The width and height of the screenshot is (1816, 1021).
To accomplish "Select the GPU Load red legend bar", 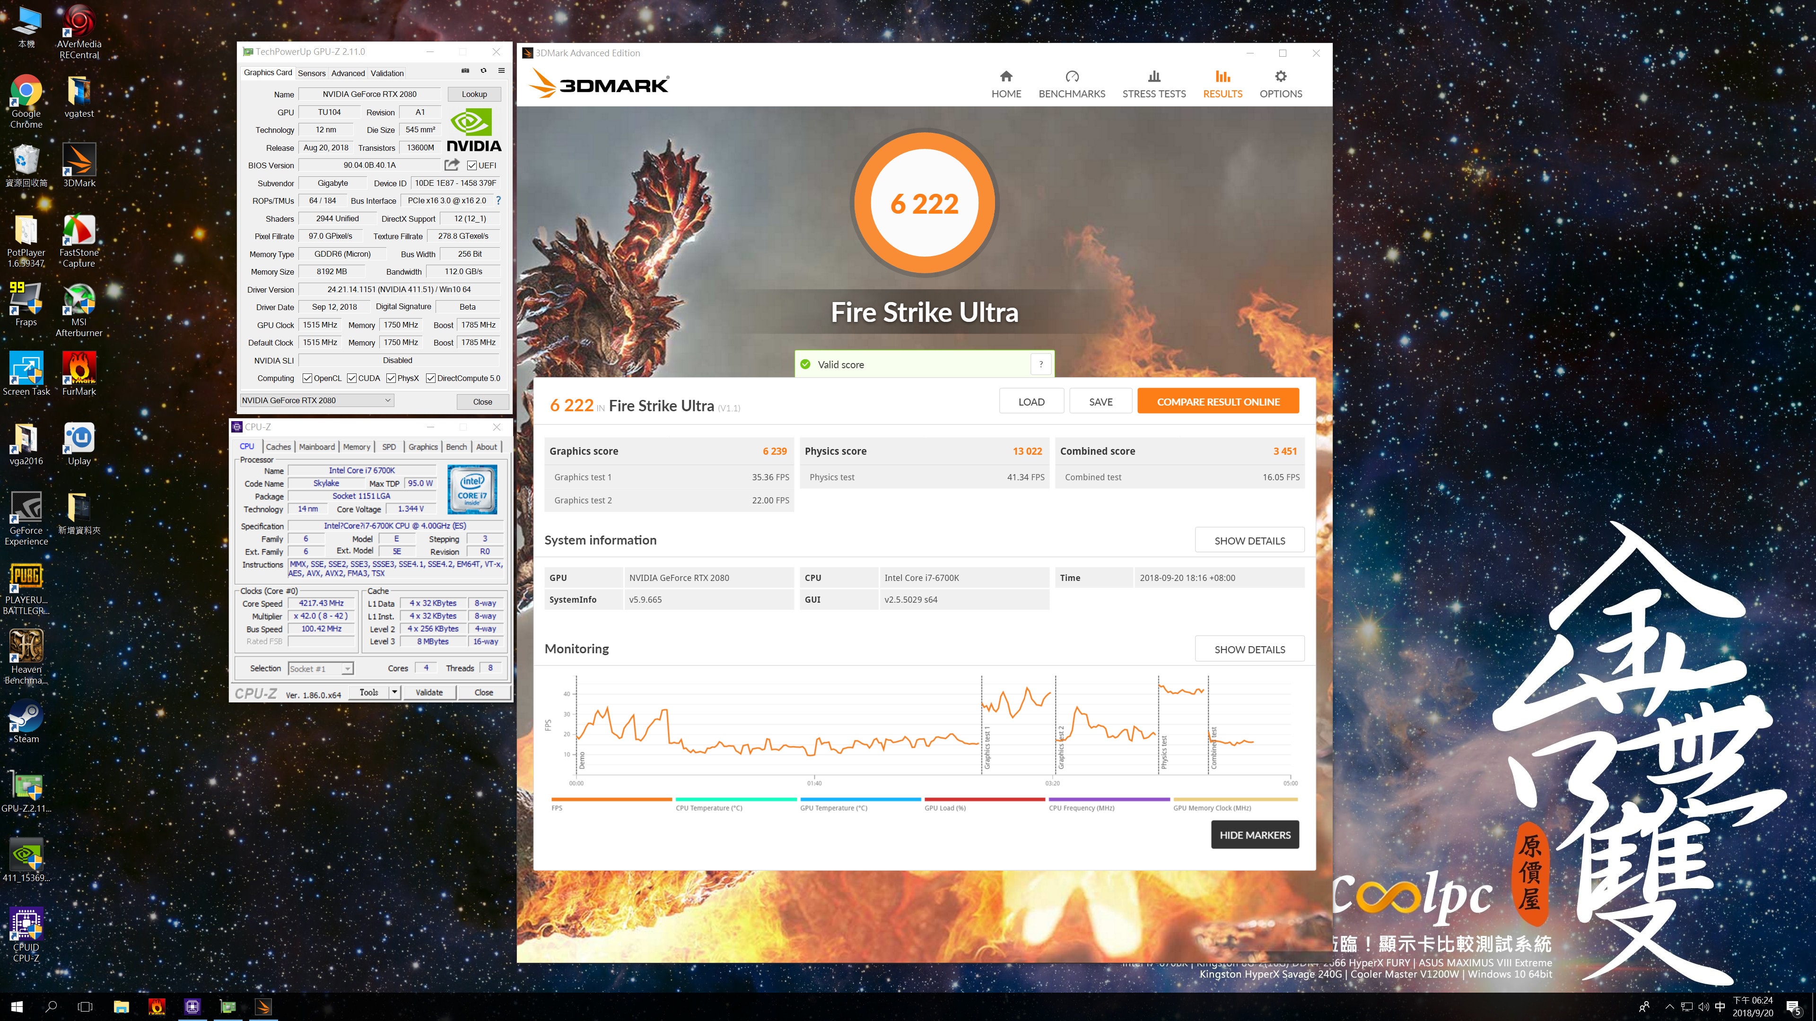I will click(x=985, y=799).
